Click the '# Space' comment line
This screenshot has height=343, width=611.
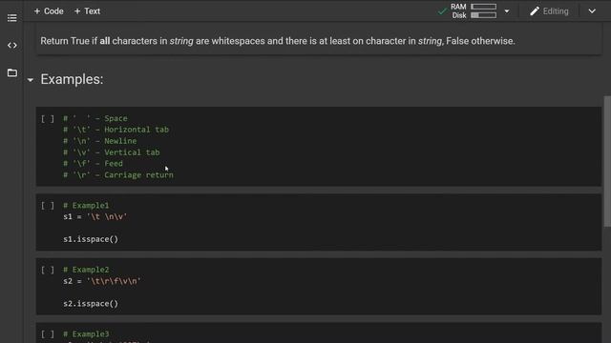pyautogui.click(x=95, y=118)
